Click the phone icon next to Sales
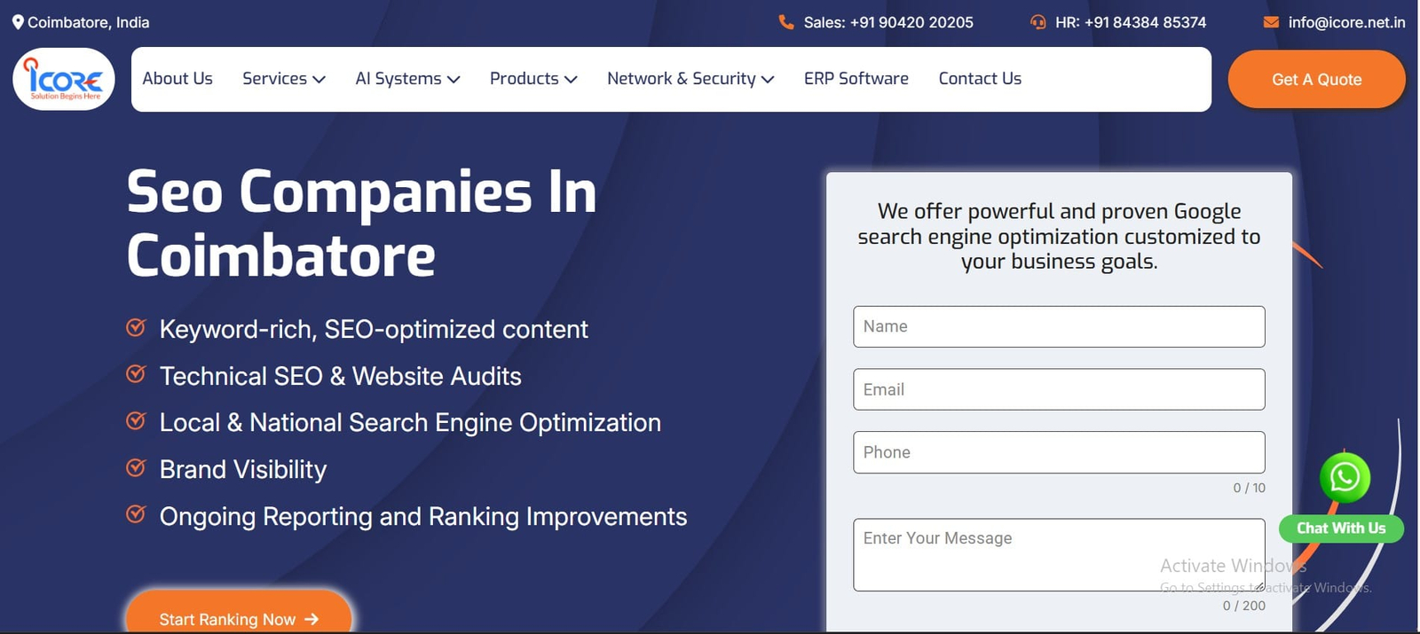The height and width of the screenshot is (634, 1420). [786, 22]
